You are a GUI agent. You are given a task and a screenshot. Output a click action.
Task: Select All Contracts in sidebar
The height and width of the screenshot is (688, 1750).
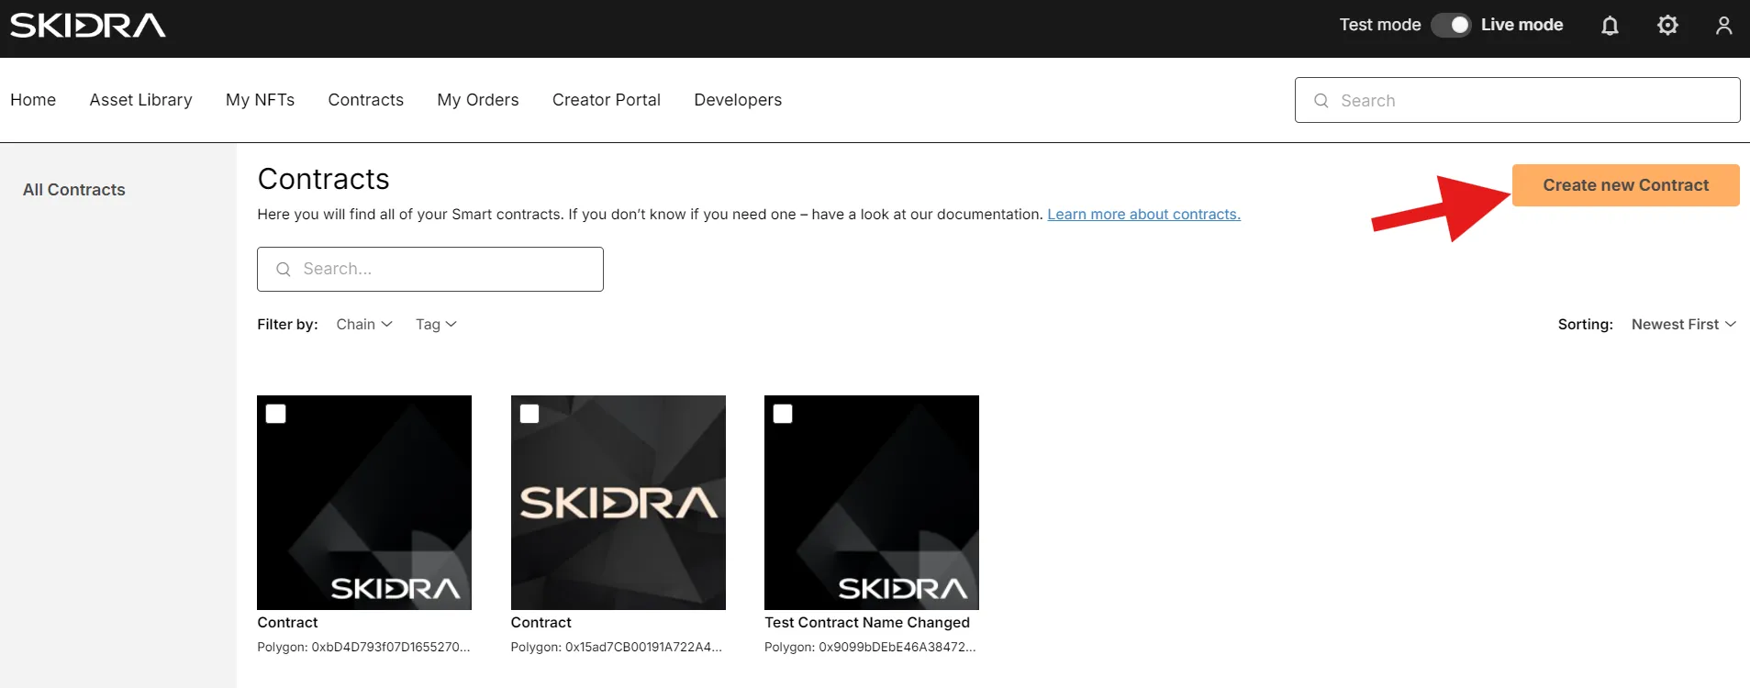[x=74, y=190]
